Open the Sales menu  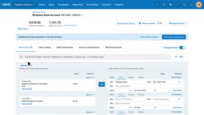tap(52, 4)
